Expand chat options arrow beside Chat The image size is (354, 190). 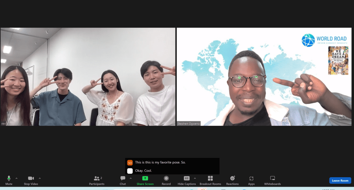tap(130, 178)
